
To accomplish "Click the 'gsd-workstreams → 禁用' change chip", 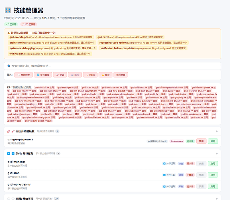I will coord(114,88).
